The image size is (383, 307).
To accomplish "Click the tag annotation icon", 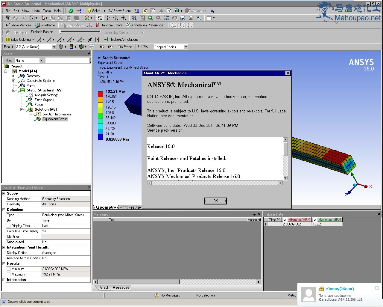I will click(199, 18).
